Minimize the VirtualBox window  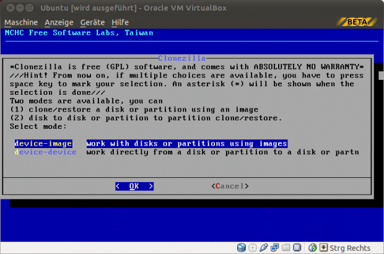click(20, 8)
